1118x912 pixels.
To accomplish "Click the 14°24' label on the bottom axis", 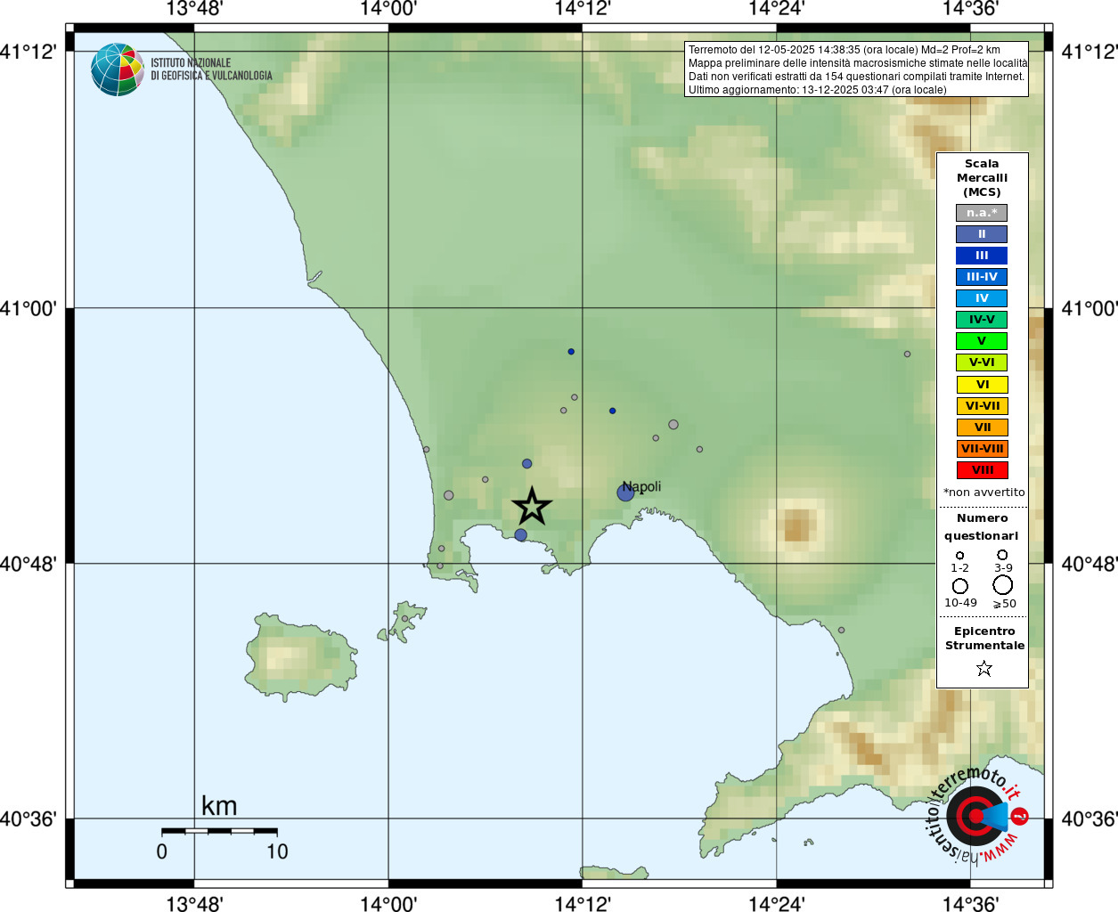I will (x=777, y=903).
